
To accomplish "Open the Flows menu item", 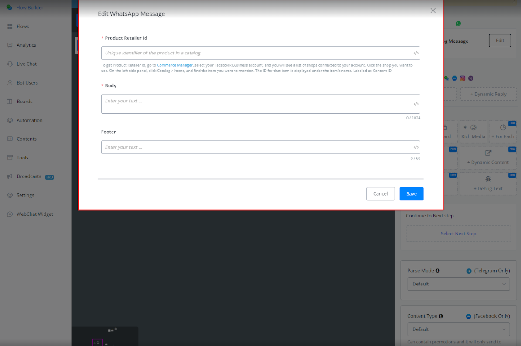I will click(x=23, y=27).
